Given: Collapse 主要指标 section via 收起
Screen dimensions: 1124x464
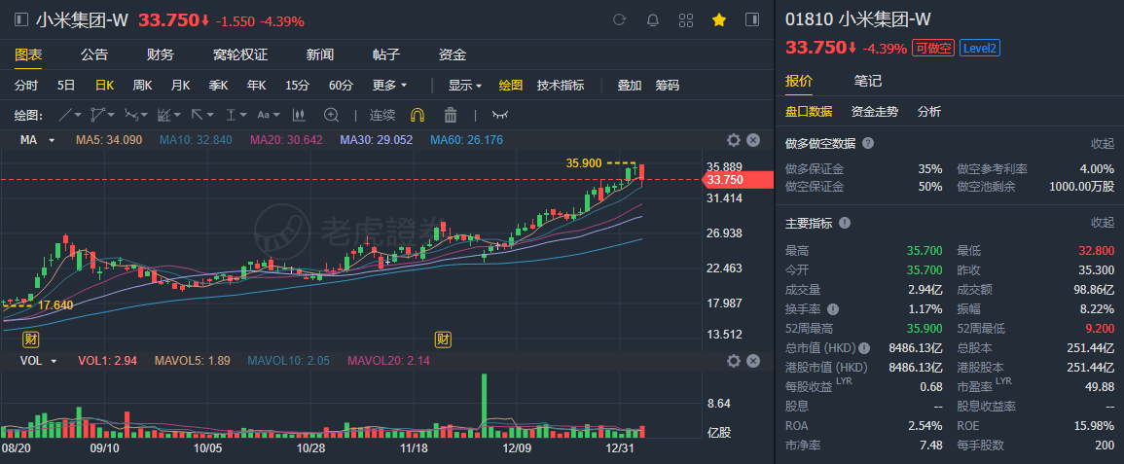Looking at the screenshot, I should tap(1103, 223).
